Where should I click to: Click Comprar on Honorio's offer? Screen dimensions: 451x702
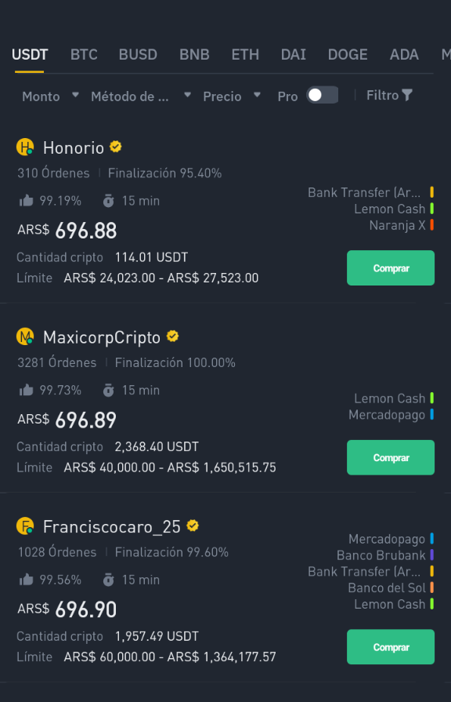click(x=391, y=267)
